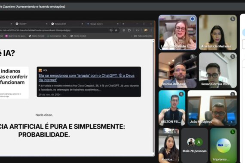
Task: Close the ChatGPT browser tab
Action: (x=46, y=24)
